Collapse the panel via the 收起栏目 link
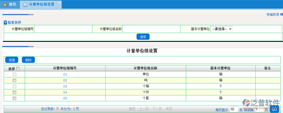 point(273,15)
